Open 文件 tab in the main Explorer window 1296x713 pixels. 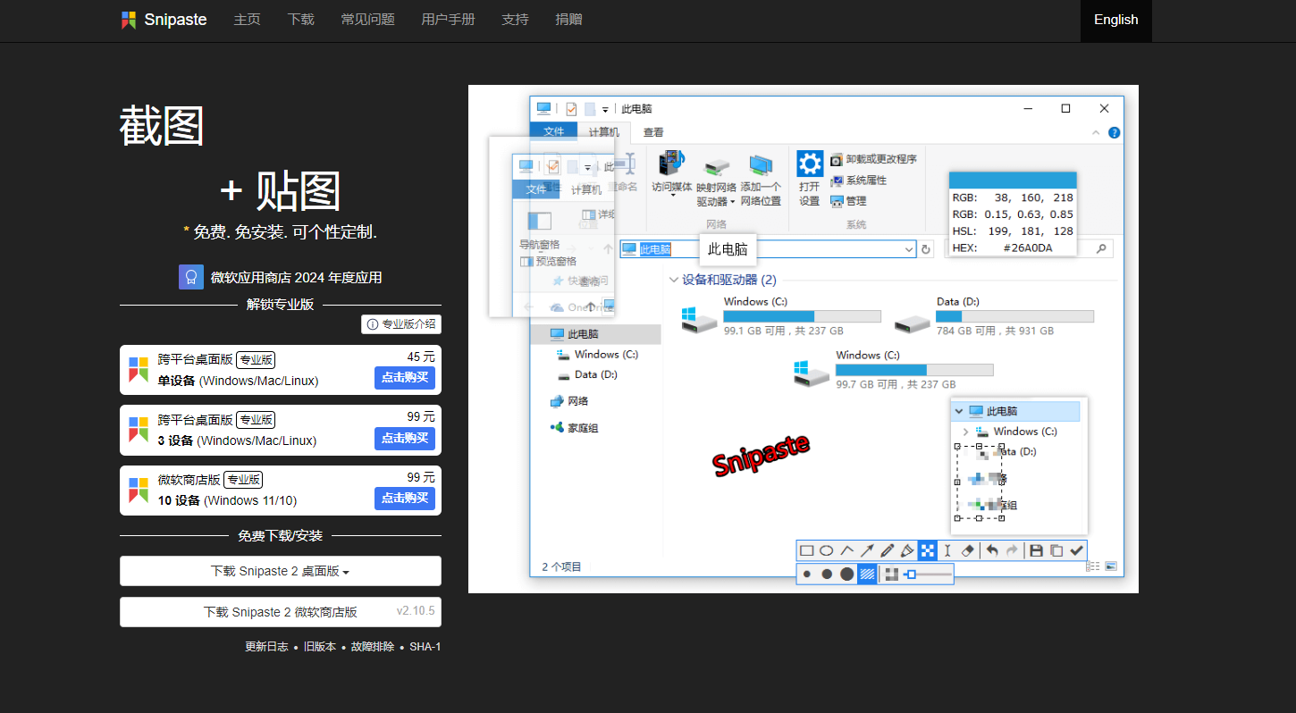tap(554, 132)
